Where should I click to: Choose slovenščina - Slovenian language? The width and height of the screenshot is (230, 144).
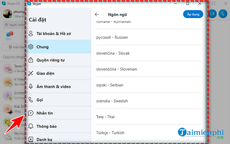point(149,69)
